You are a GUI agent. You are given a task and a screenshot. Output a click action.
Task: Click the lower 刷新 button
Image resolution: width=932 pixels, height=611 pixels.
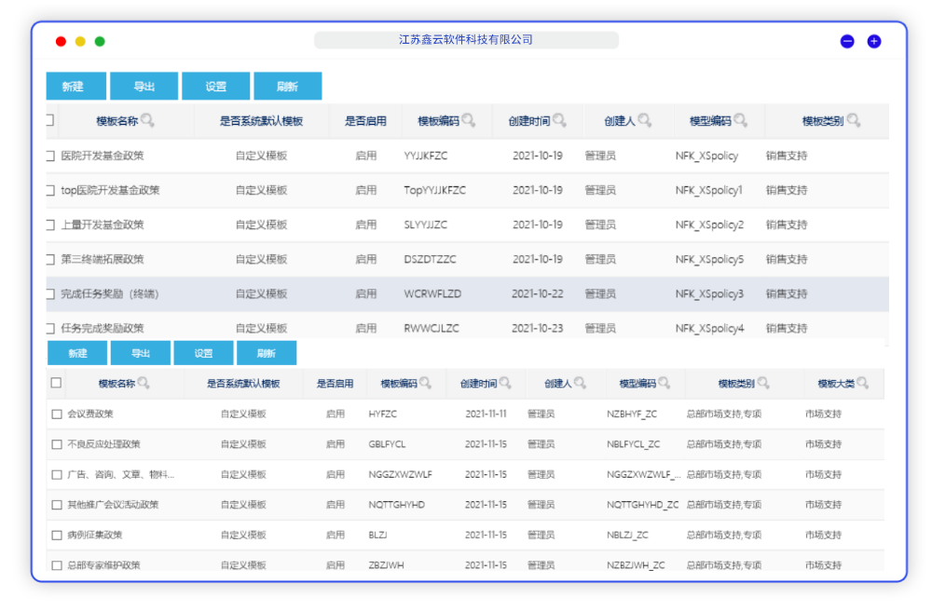[267, 353]
